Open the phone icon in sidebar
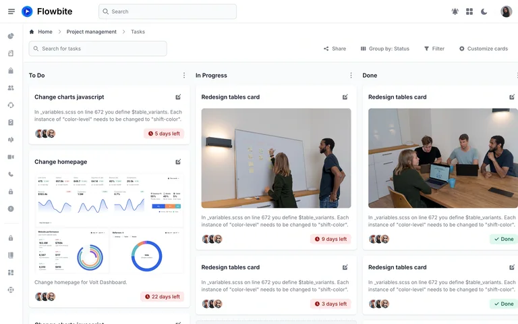518x324 pixels. click(11, 174)
